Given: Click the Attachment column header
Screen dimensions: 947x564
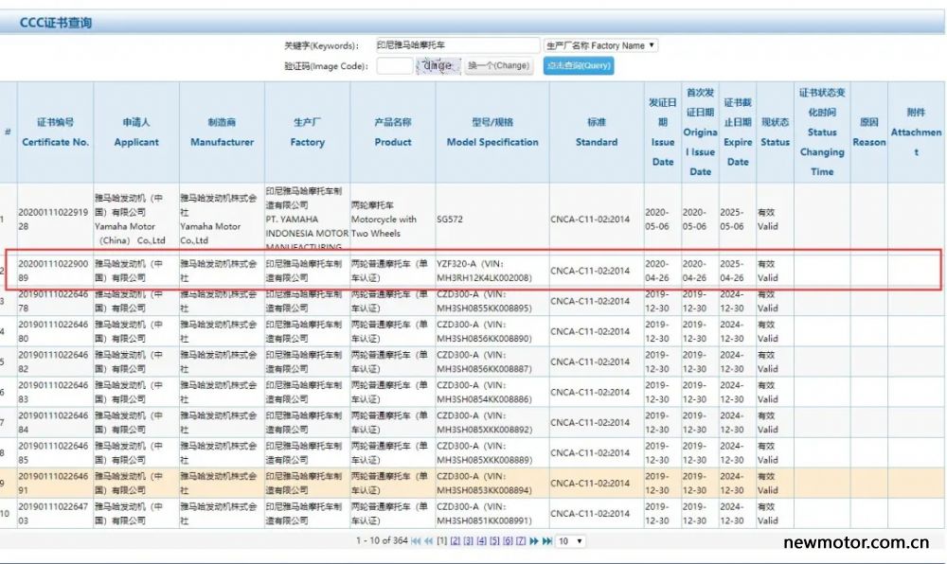Looking at the screenshot, I should point(916,132).
